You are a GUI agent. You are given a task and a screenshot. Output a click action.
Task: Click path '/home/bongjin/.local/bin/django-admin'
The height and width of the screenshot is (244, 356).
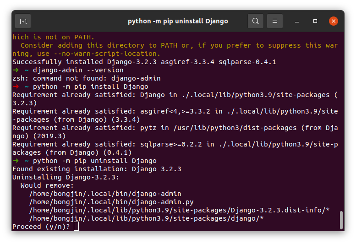coord(105,194)
